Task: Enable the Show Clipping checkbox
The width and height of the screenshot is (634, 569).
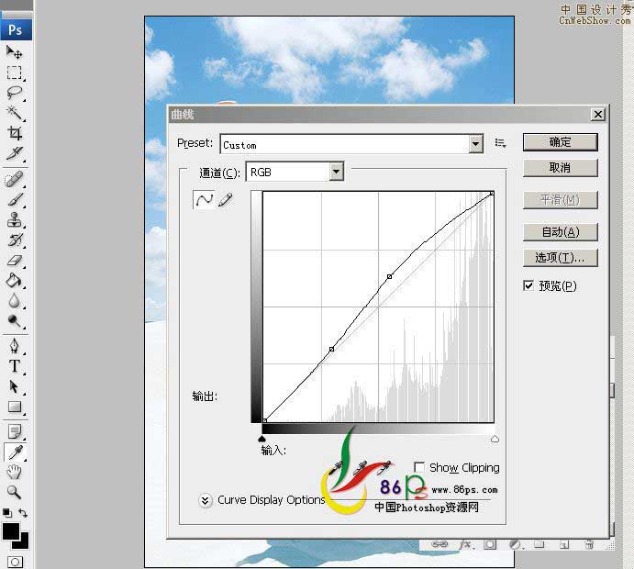Action: 419,467
